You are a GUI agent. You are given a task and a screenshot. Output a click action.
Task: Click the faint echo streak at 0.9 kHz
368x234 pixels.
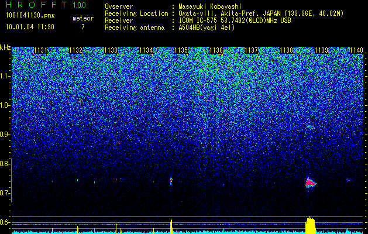(311, 127)
